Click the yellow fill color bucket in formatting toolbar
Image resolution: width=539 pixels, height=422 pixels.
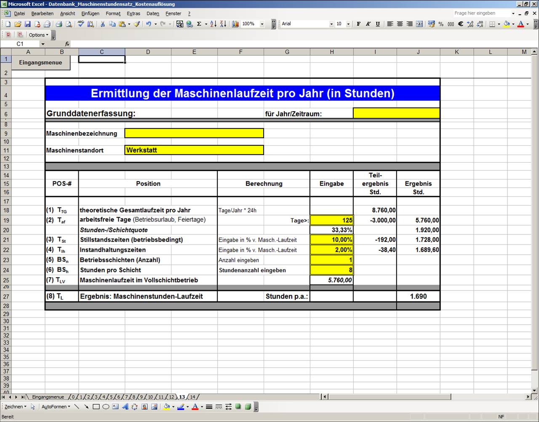[x=507, y=24]
